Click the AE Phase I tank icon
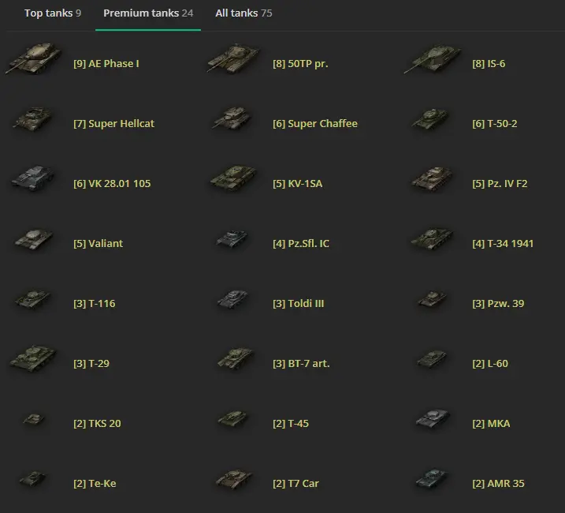Image resolution: width=565 pixels, height=513 pixels. tap(33, 60)
